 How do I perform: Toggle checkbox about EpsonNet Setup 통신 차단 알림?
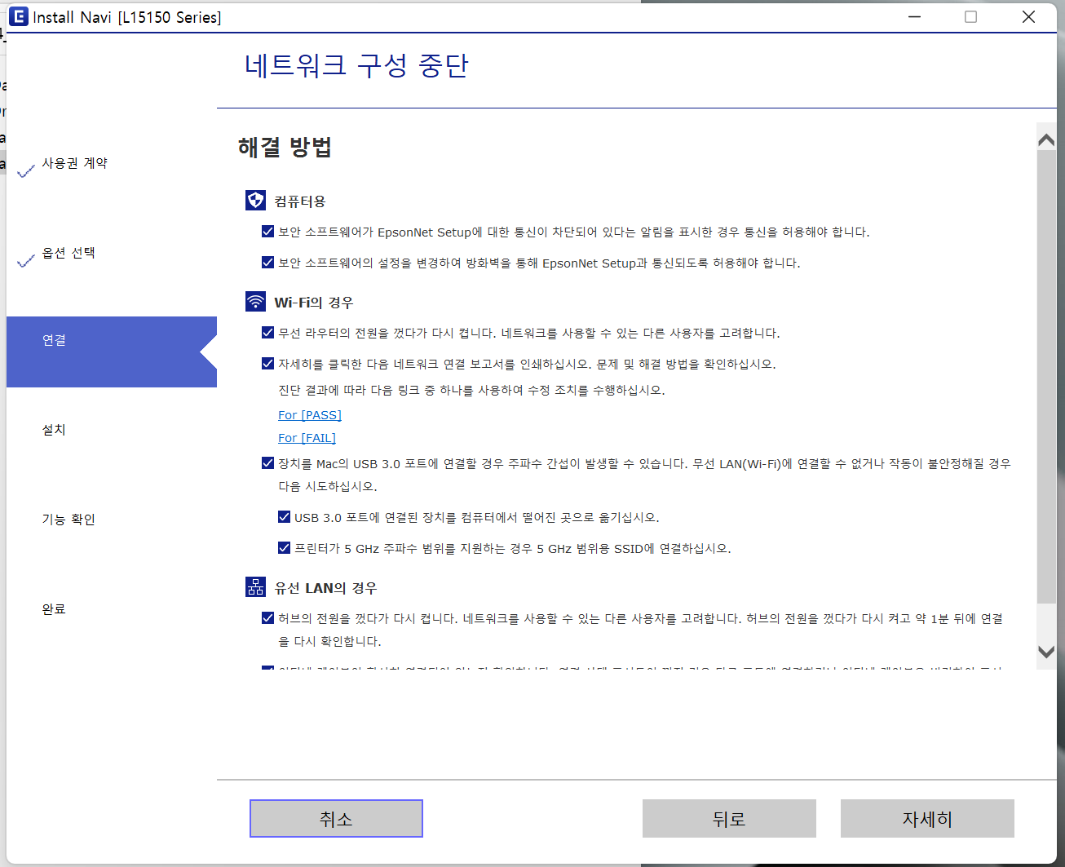point(267,232)
